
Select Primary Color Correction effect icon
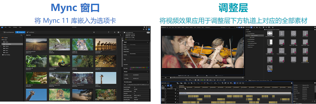click(282, 50)
